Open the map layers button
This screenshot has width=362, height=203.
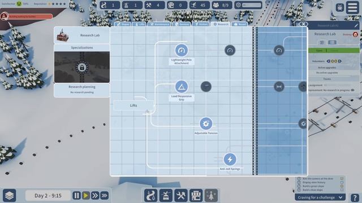pyautogui.click(x=10, y=196)
